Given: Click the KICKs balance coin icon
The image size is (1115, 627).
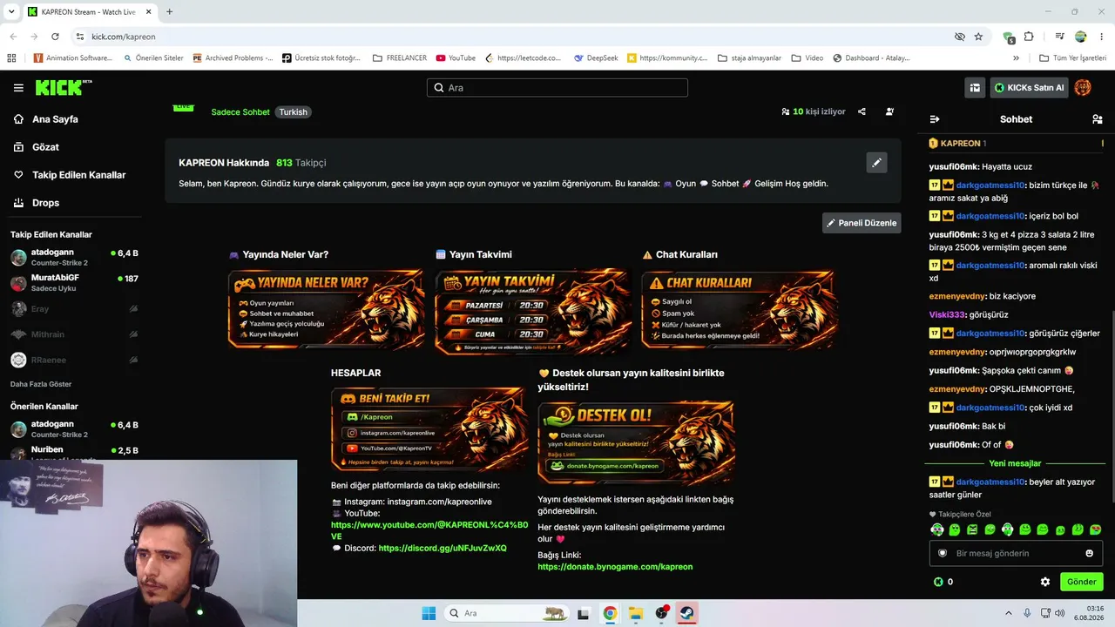Looking at the screenshot, I should 938,582.
